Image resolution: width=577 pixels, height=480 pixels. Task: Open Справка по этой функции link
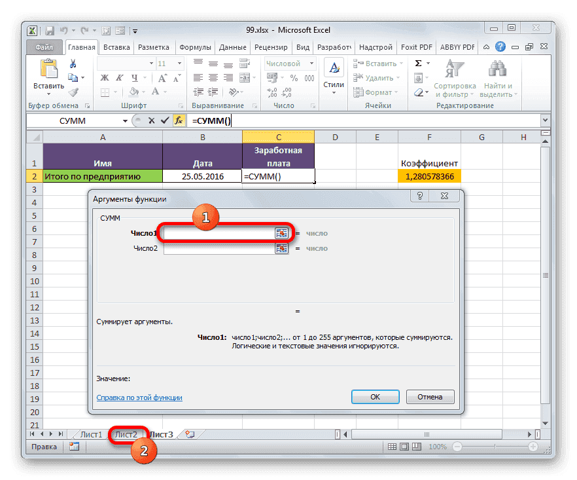click(x=139, y=396)
